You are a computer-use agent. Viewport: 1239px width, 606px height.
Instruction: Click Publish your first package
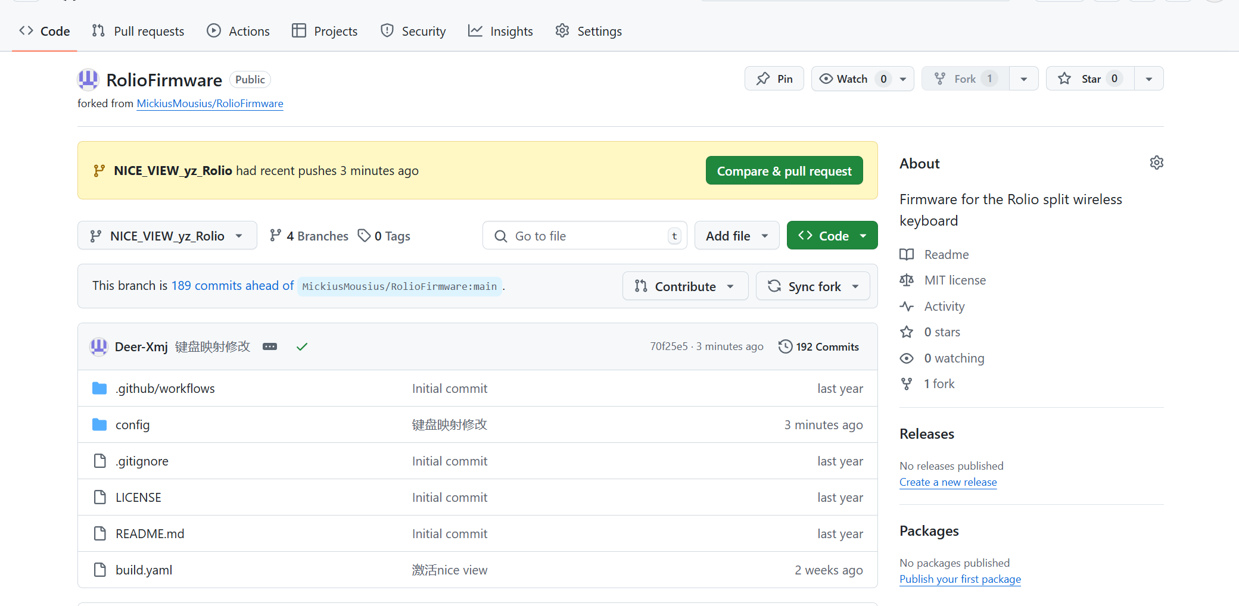click(960, 579)
